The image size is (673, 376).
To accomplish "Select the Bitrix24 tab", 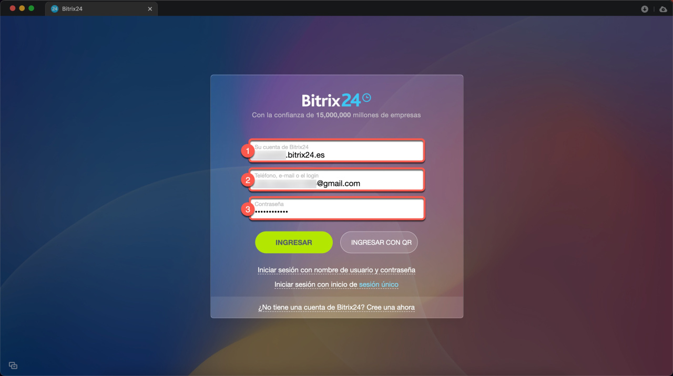I will tap(101, 9).
